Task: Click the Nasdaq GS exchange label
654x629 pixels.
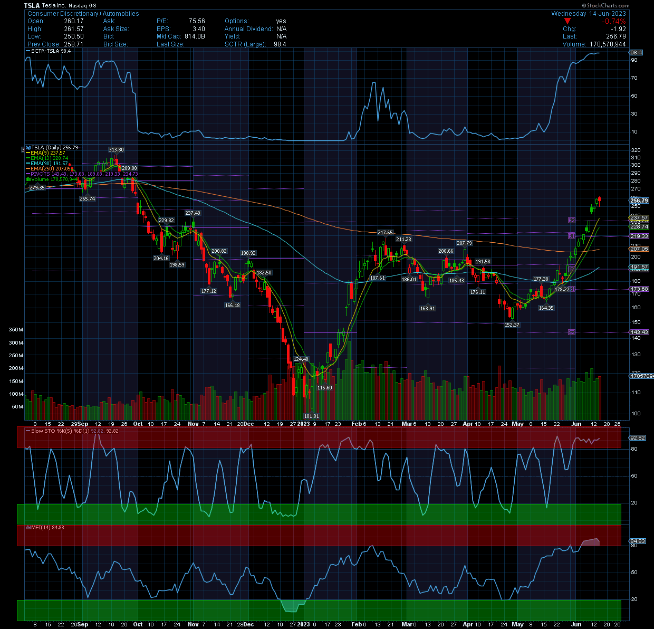Action: [82, 5]
